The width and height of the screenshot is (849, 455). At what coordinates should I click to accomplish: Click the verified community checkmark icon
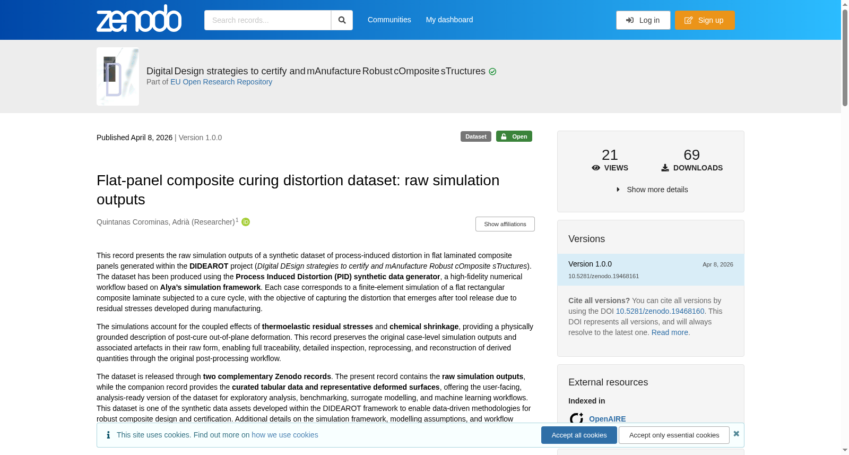click(492, 72)
